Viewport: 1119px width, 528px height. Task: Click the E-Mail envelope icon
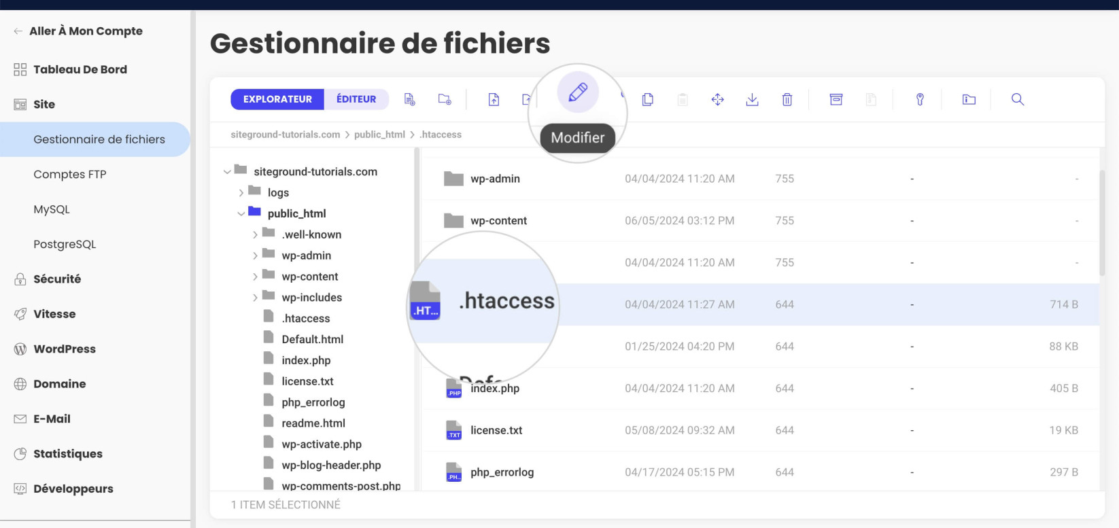[x=20, y=419]
